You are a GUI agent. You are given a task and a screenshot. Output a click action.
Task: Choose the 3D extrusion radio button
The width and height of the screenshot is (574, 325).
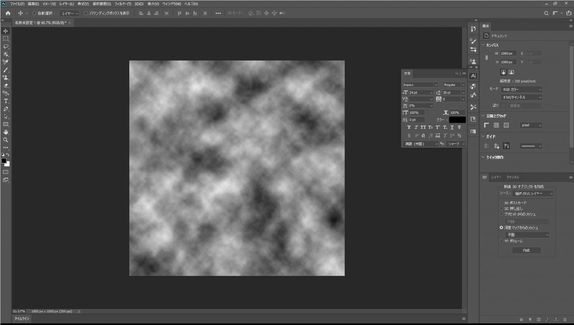point(501,208)
